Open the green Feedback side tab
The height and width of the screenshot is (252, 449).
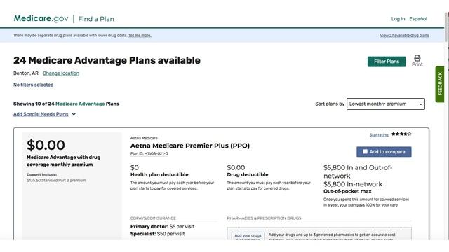440,84
